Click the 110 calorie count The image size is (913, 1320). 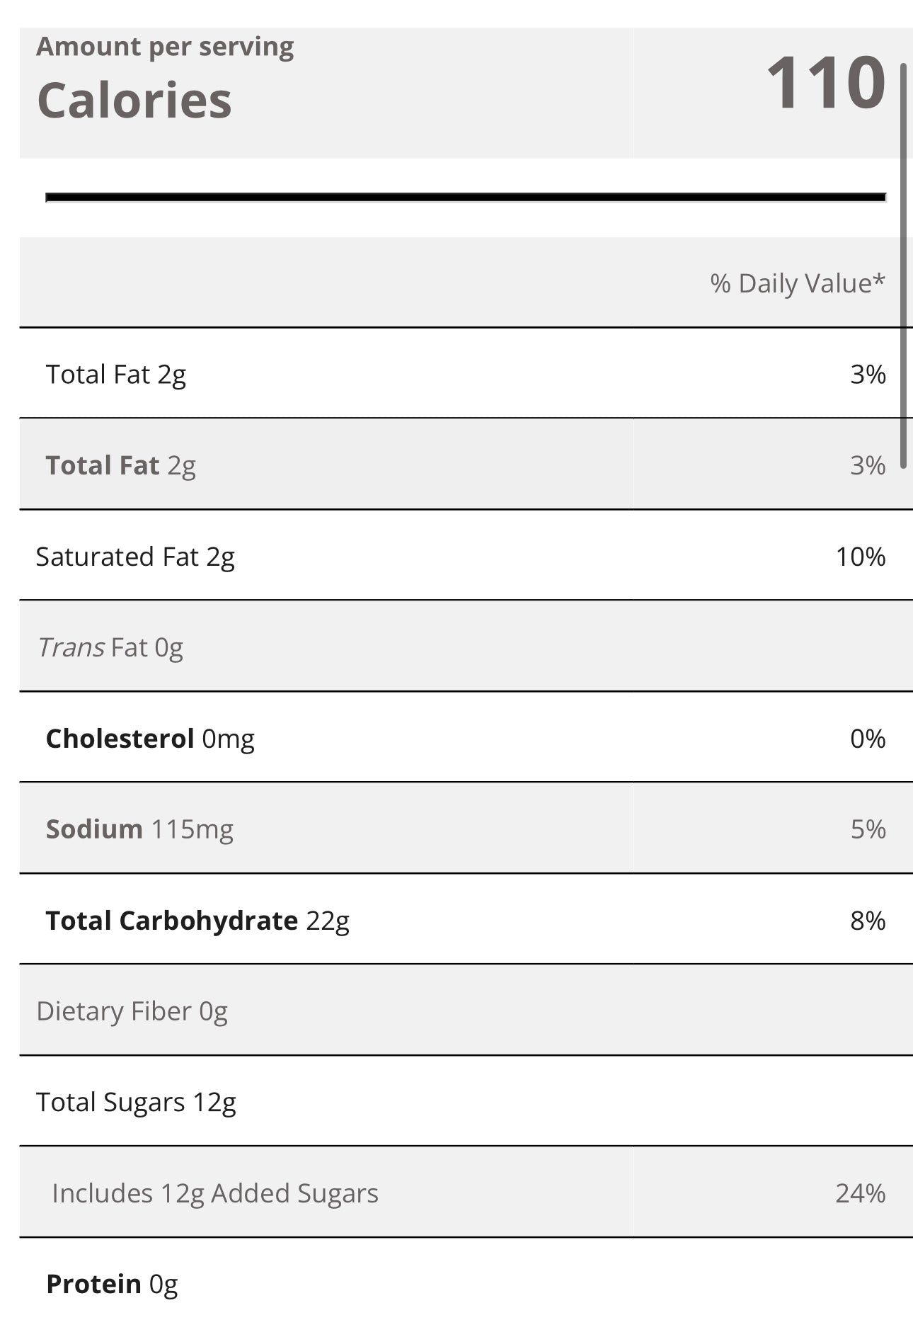coord(825,83)
